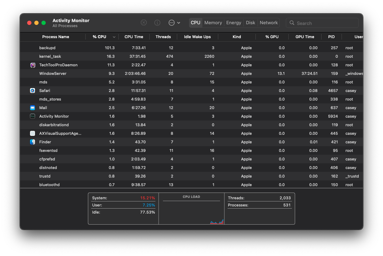This screenshot has height=256, width=383.
Task: Toggle % CPU sort direction arrow
Action: click(x=114, y=37)
